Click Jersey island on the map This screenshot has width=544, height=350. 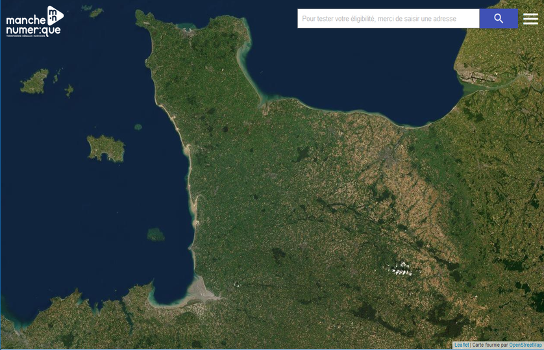106,148
